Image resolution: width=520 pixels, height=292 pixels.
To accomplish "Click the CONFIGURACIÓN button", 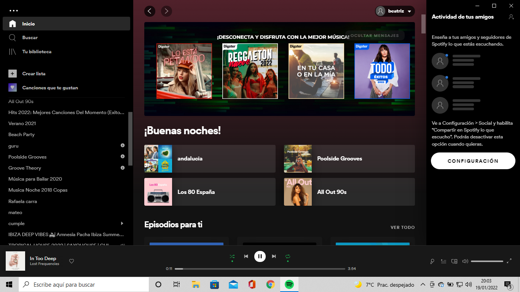I will pos(473,161).
